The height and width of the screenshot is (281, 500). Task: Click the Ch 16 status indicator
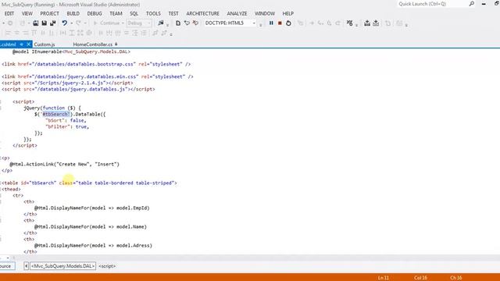[x=456, y=278]
